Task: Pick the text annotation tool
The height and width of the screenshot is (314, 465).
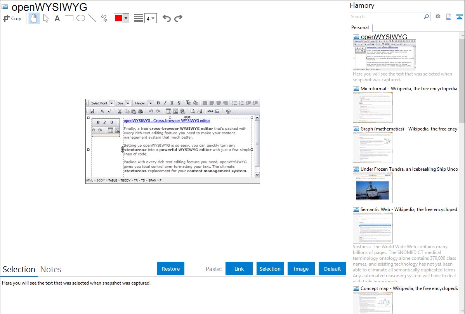Action: click(57, 18)
